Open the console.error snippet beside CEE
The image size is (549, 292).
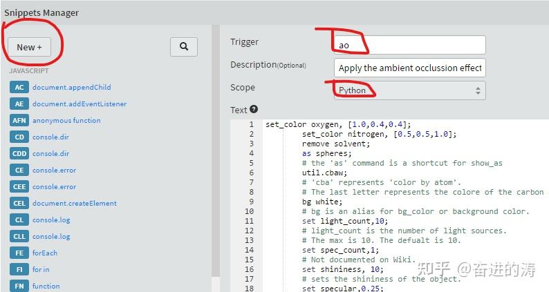54,187
